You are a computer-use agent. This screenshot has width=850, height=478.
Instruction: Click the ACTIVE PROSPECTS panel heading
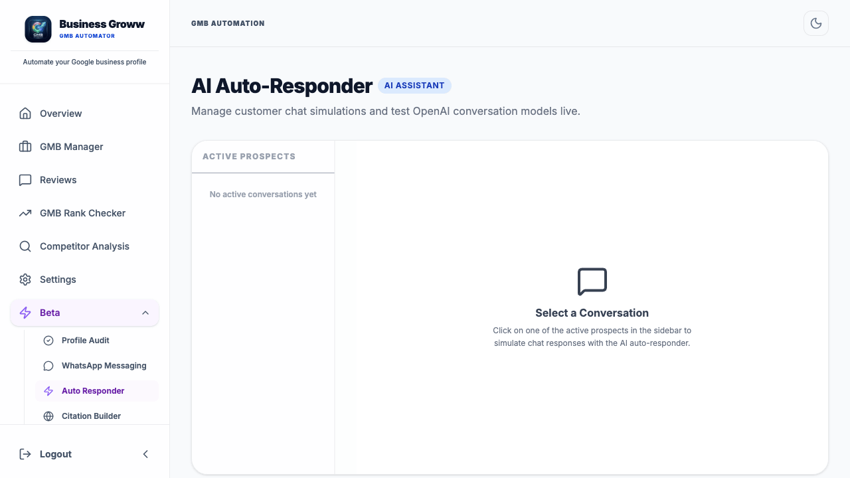pyautogui.click(x=249, y=157)
